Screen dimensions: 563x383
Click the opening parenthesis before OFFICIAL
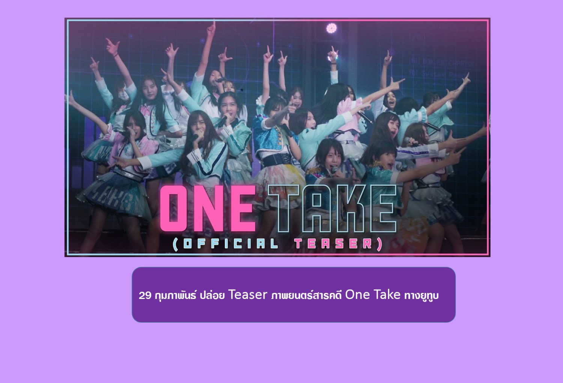[x=175, y=244]
